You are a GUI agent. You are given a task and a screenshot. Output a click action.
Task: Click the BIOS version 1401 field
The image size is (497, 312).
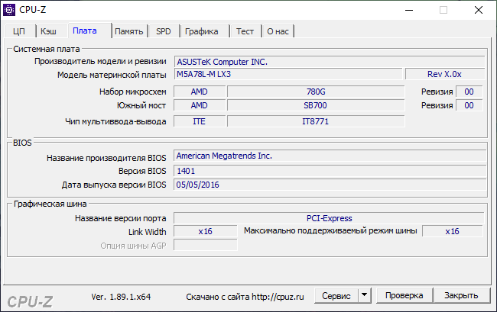(x=330, y=171)
